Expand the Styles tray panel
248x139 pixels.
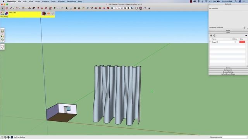[228, 31]
